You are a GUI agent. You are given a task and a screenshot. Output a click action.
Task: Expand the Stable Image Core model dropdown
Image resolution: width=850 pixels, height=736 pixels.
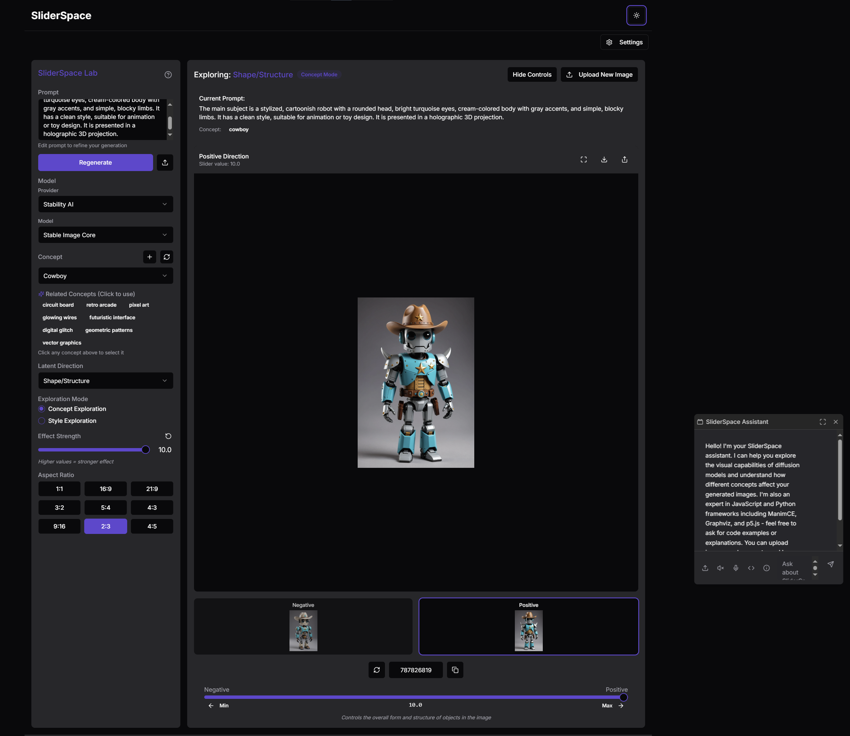coord(105,235)
